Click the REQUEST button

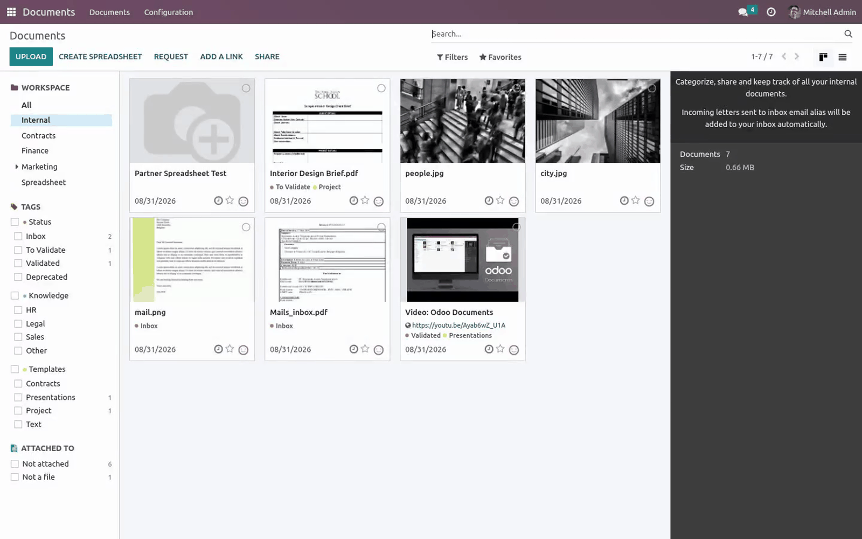[x=171, y=57]
